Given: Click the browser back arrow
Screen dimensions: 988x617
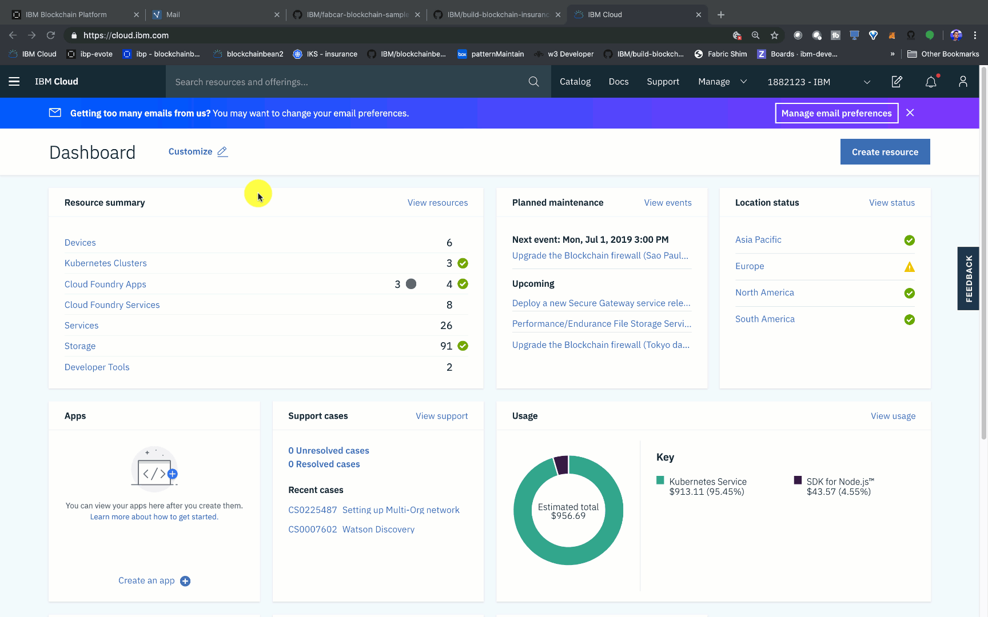Looking at the screenshot, I should [x=13, y=35].
